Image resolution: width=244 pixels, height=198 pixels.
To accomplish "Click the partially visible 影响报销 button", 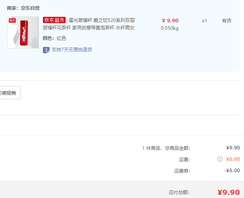I will point(10,93).
